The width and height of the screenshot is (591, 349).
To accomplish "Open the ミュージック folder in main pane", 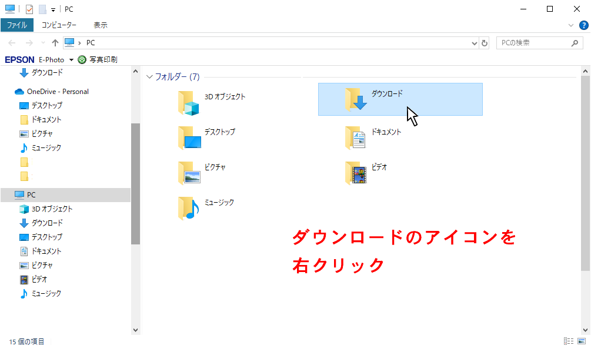I will (x=206, y=208).
